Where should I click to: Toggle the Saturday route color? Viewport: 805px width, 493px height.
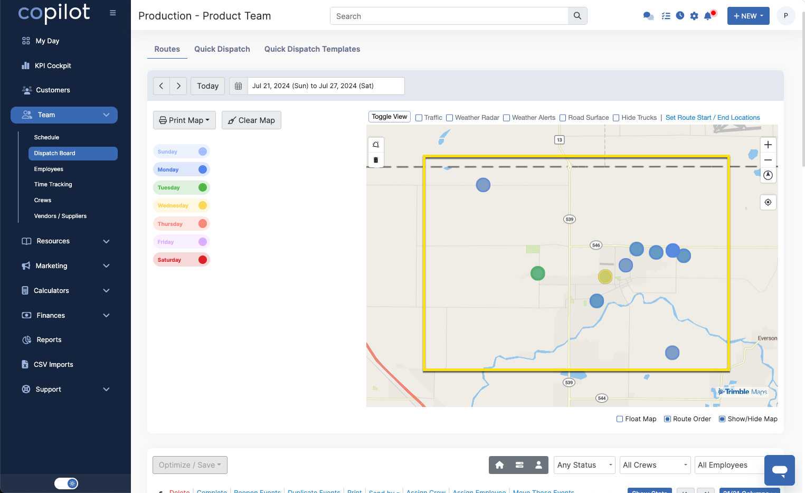(182, 260)
